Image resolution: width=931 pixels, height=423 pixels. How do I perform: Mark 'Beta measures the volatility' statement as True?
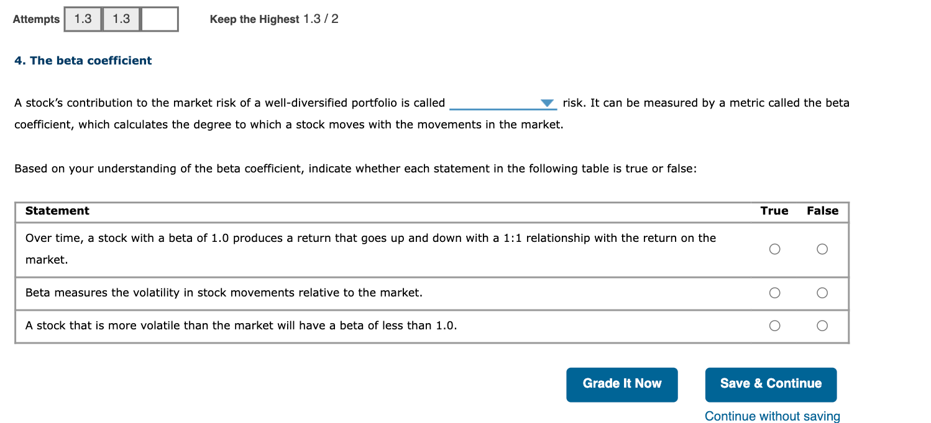coord(774,293)
